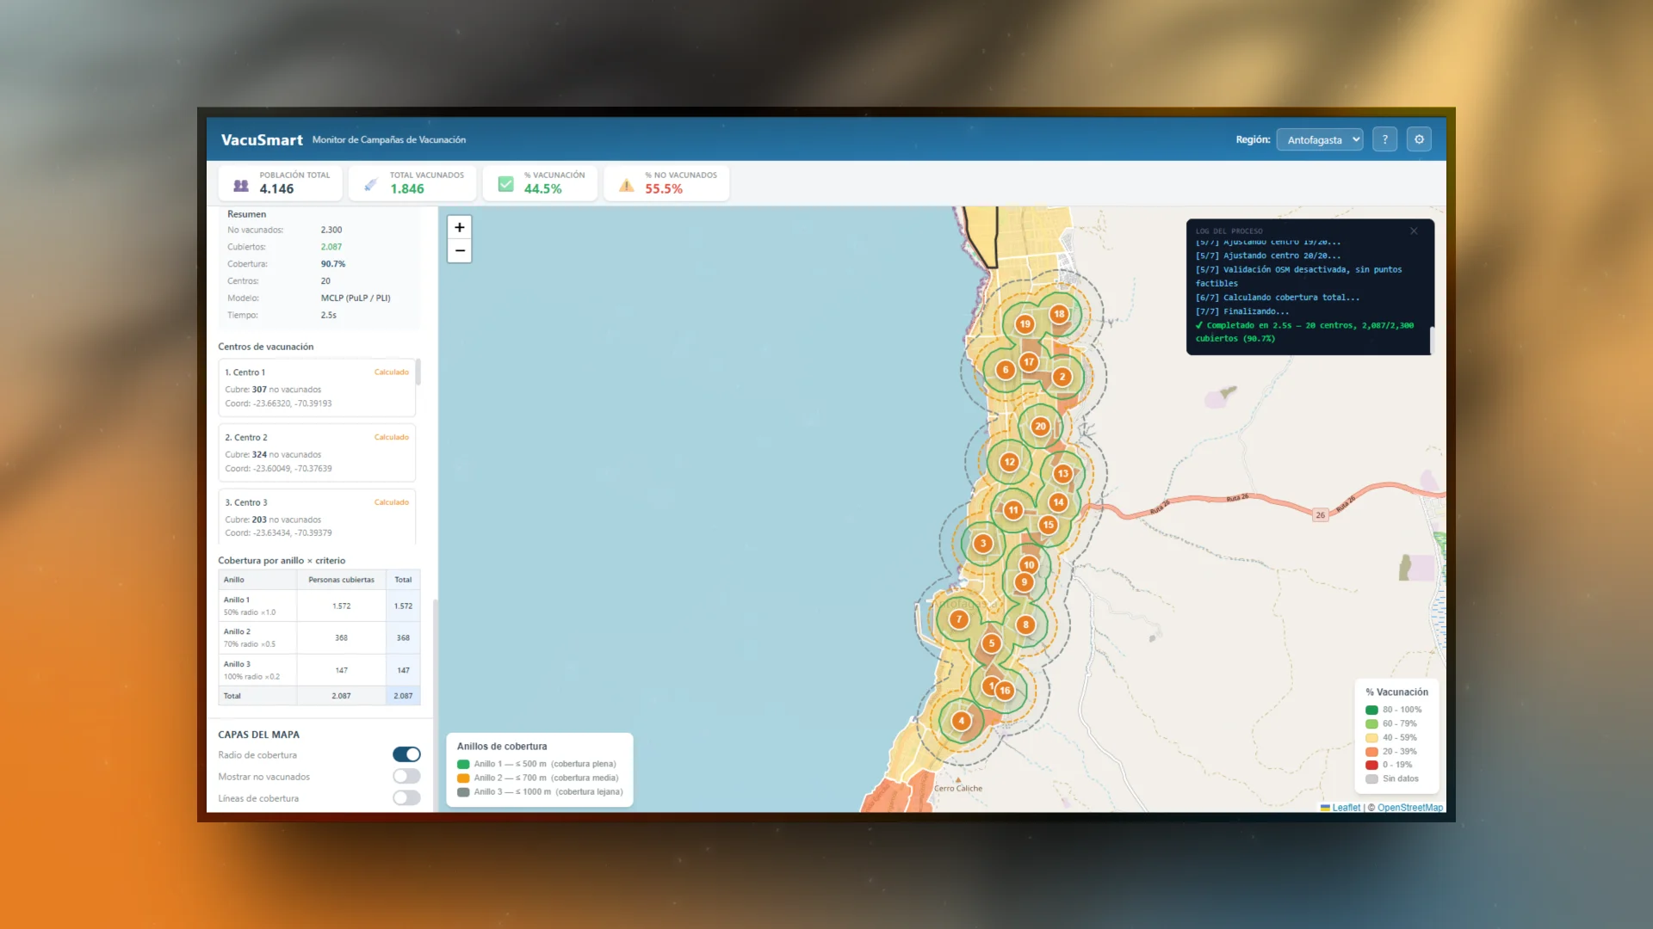Open the help question mark button
This screenshot has width=1653, height=929.
[1384, 139]
